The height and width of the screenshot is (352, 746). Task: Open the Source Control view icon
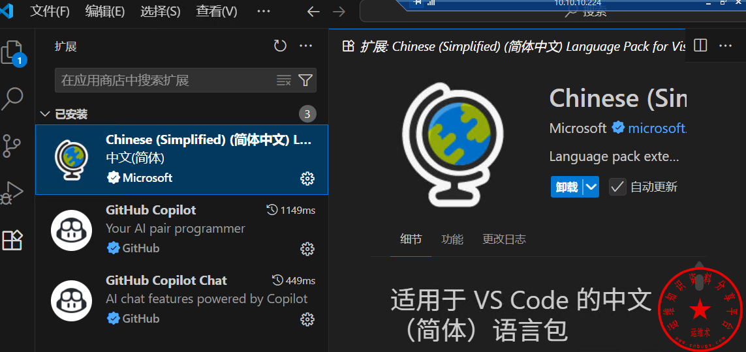pos(13,147)
